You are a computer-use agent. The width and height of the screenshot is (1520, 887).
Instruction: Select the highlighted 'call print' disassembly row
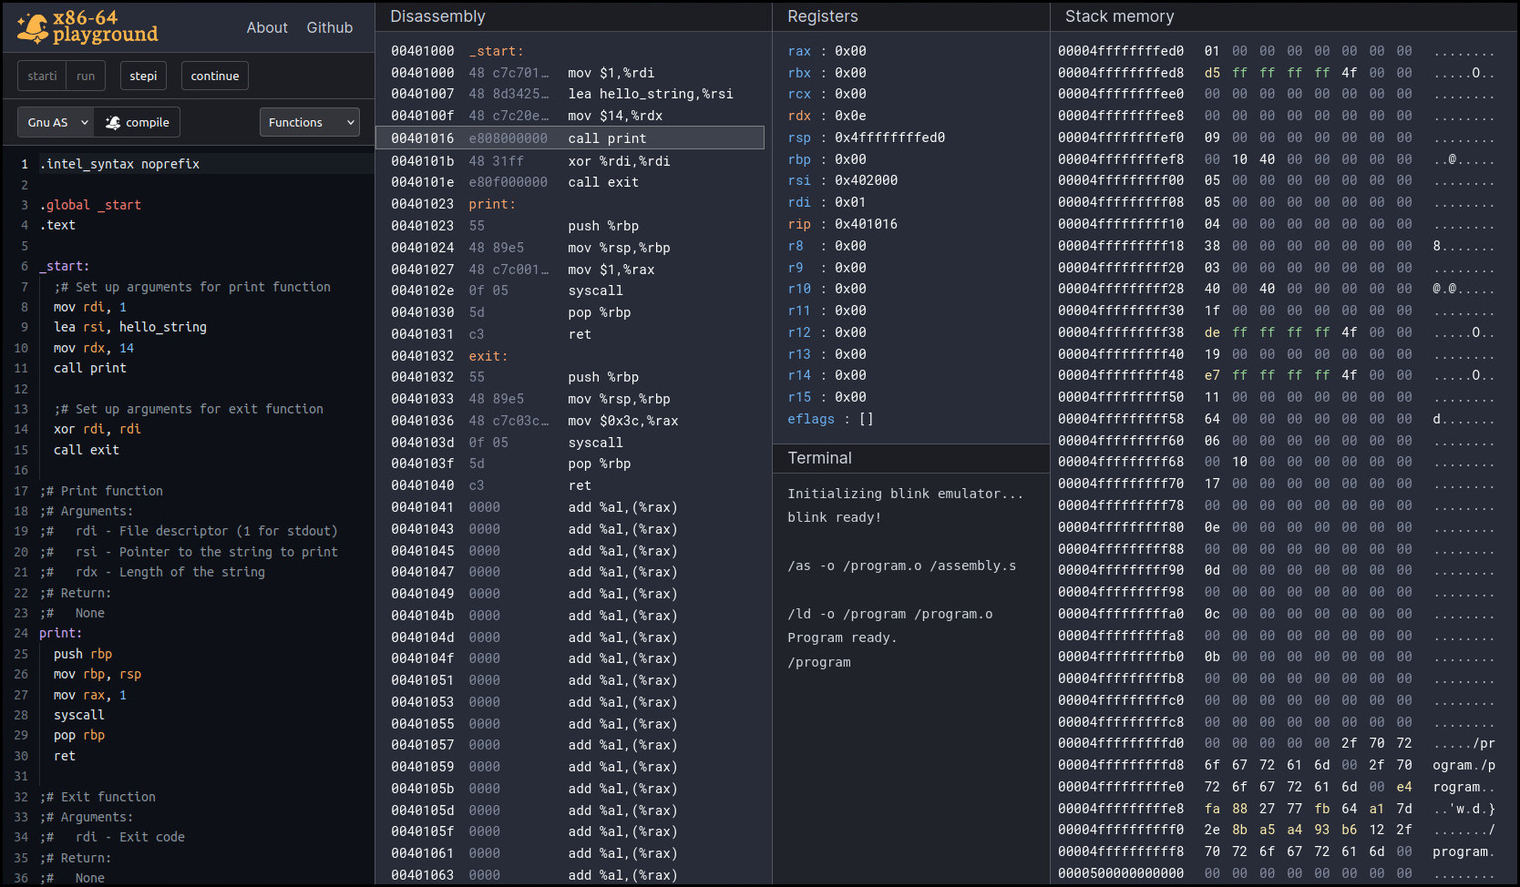(570, 138)
